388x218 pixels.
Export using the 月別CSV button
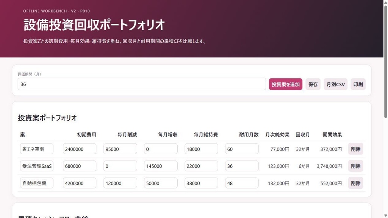(336, 84)
